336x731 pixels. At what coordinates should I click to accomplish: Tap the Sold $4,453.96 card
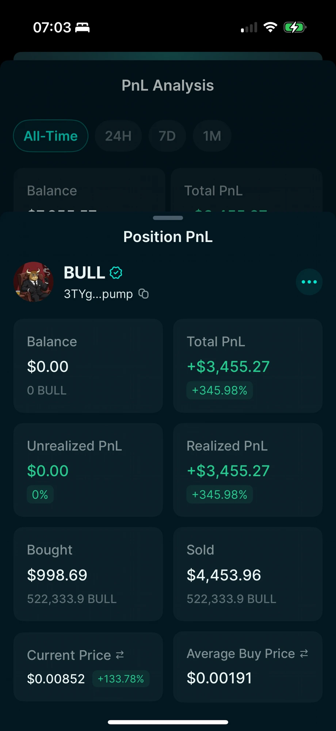pyautogui.click(x=248, y=574)
